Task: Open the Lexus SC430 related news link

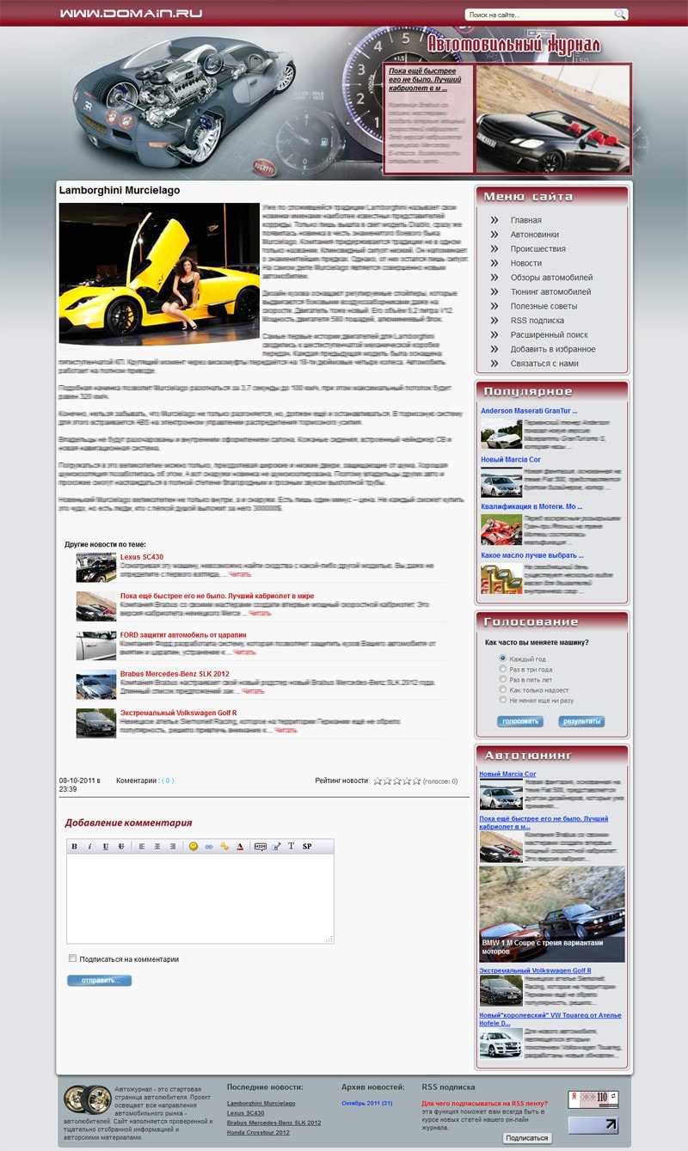Action: 142,557
